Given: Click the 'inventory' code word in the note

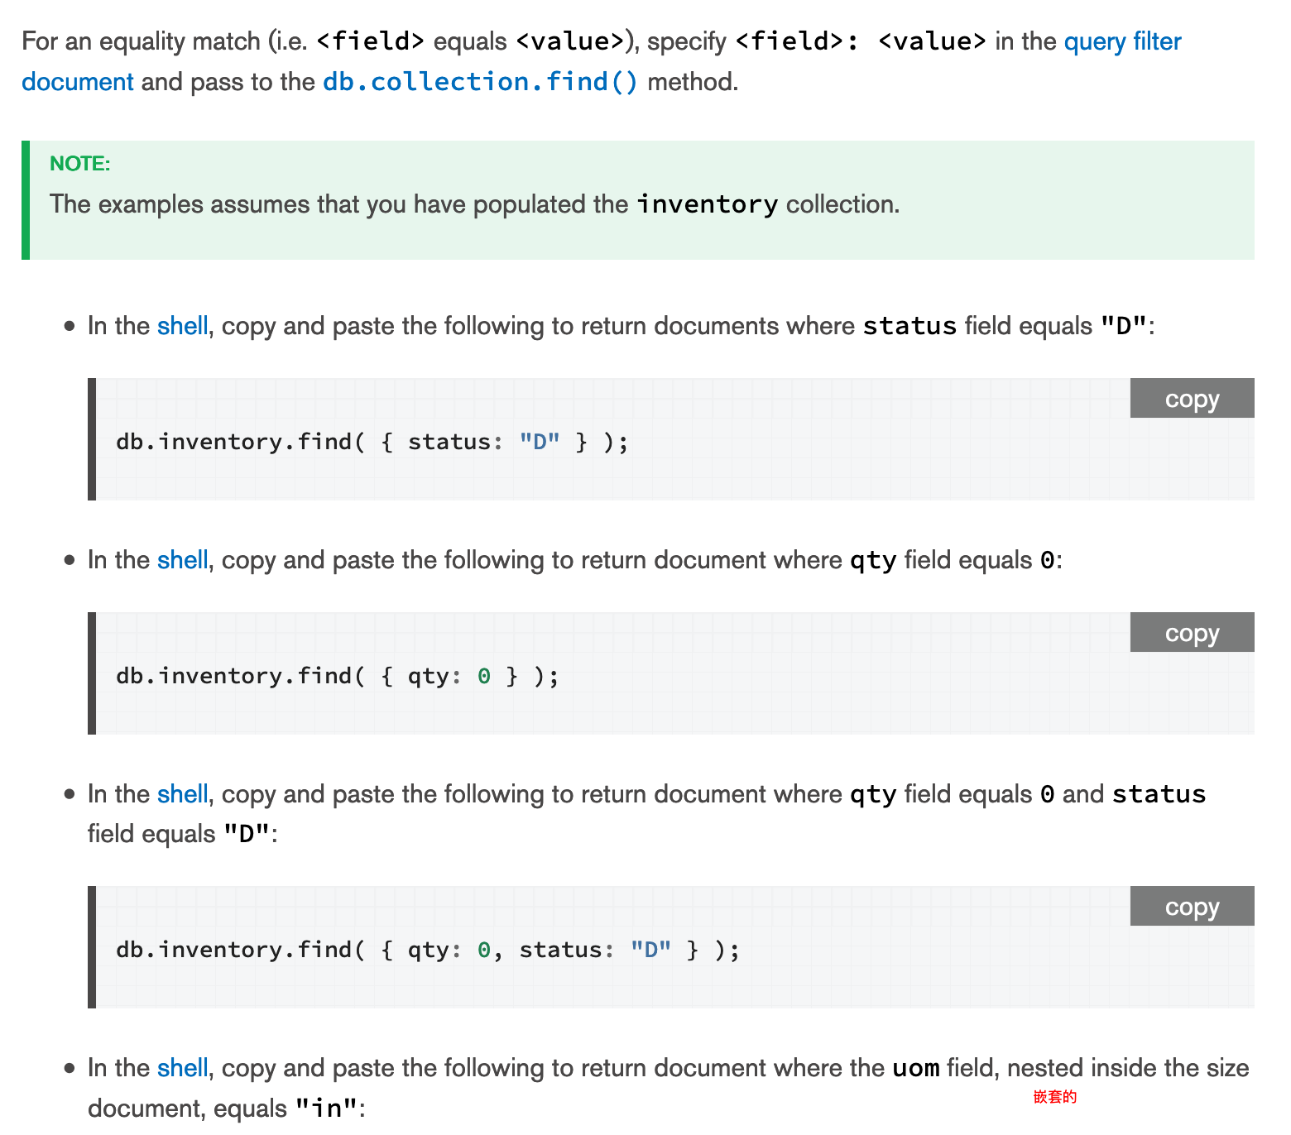Looking at the screenshot, I should coord(707,204).
